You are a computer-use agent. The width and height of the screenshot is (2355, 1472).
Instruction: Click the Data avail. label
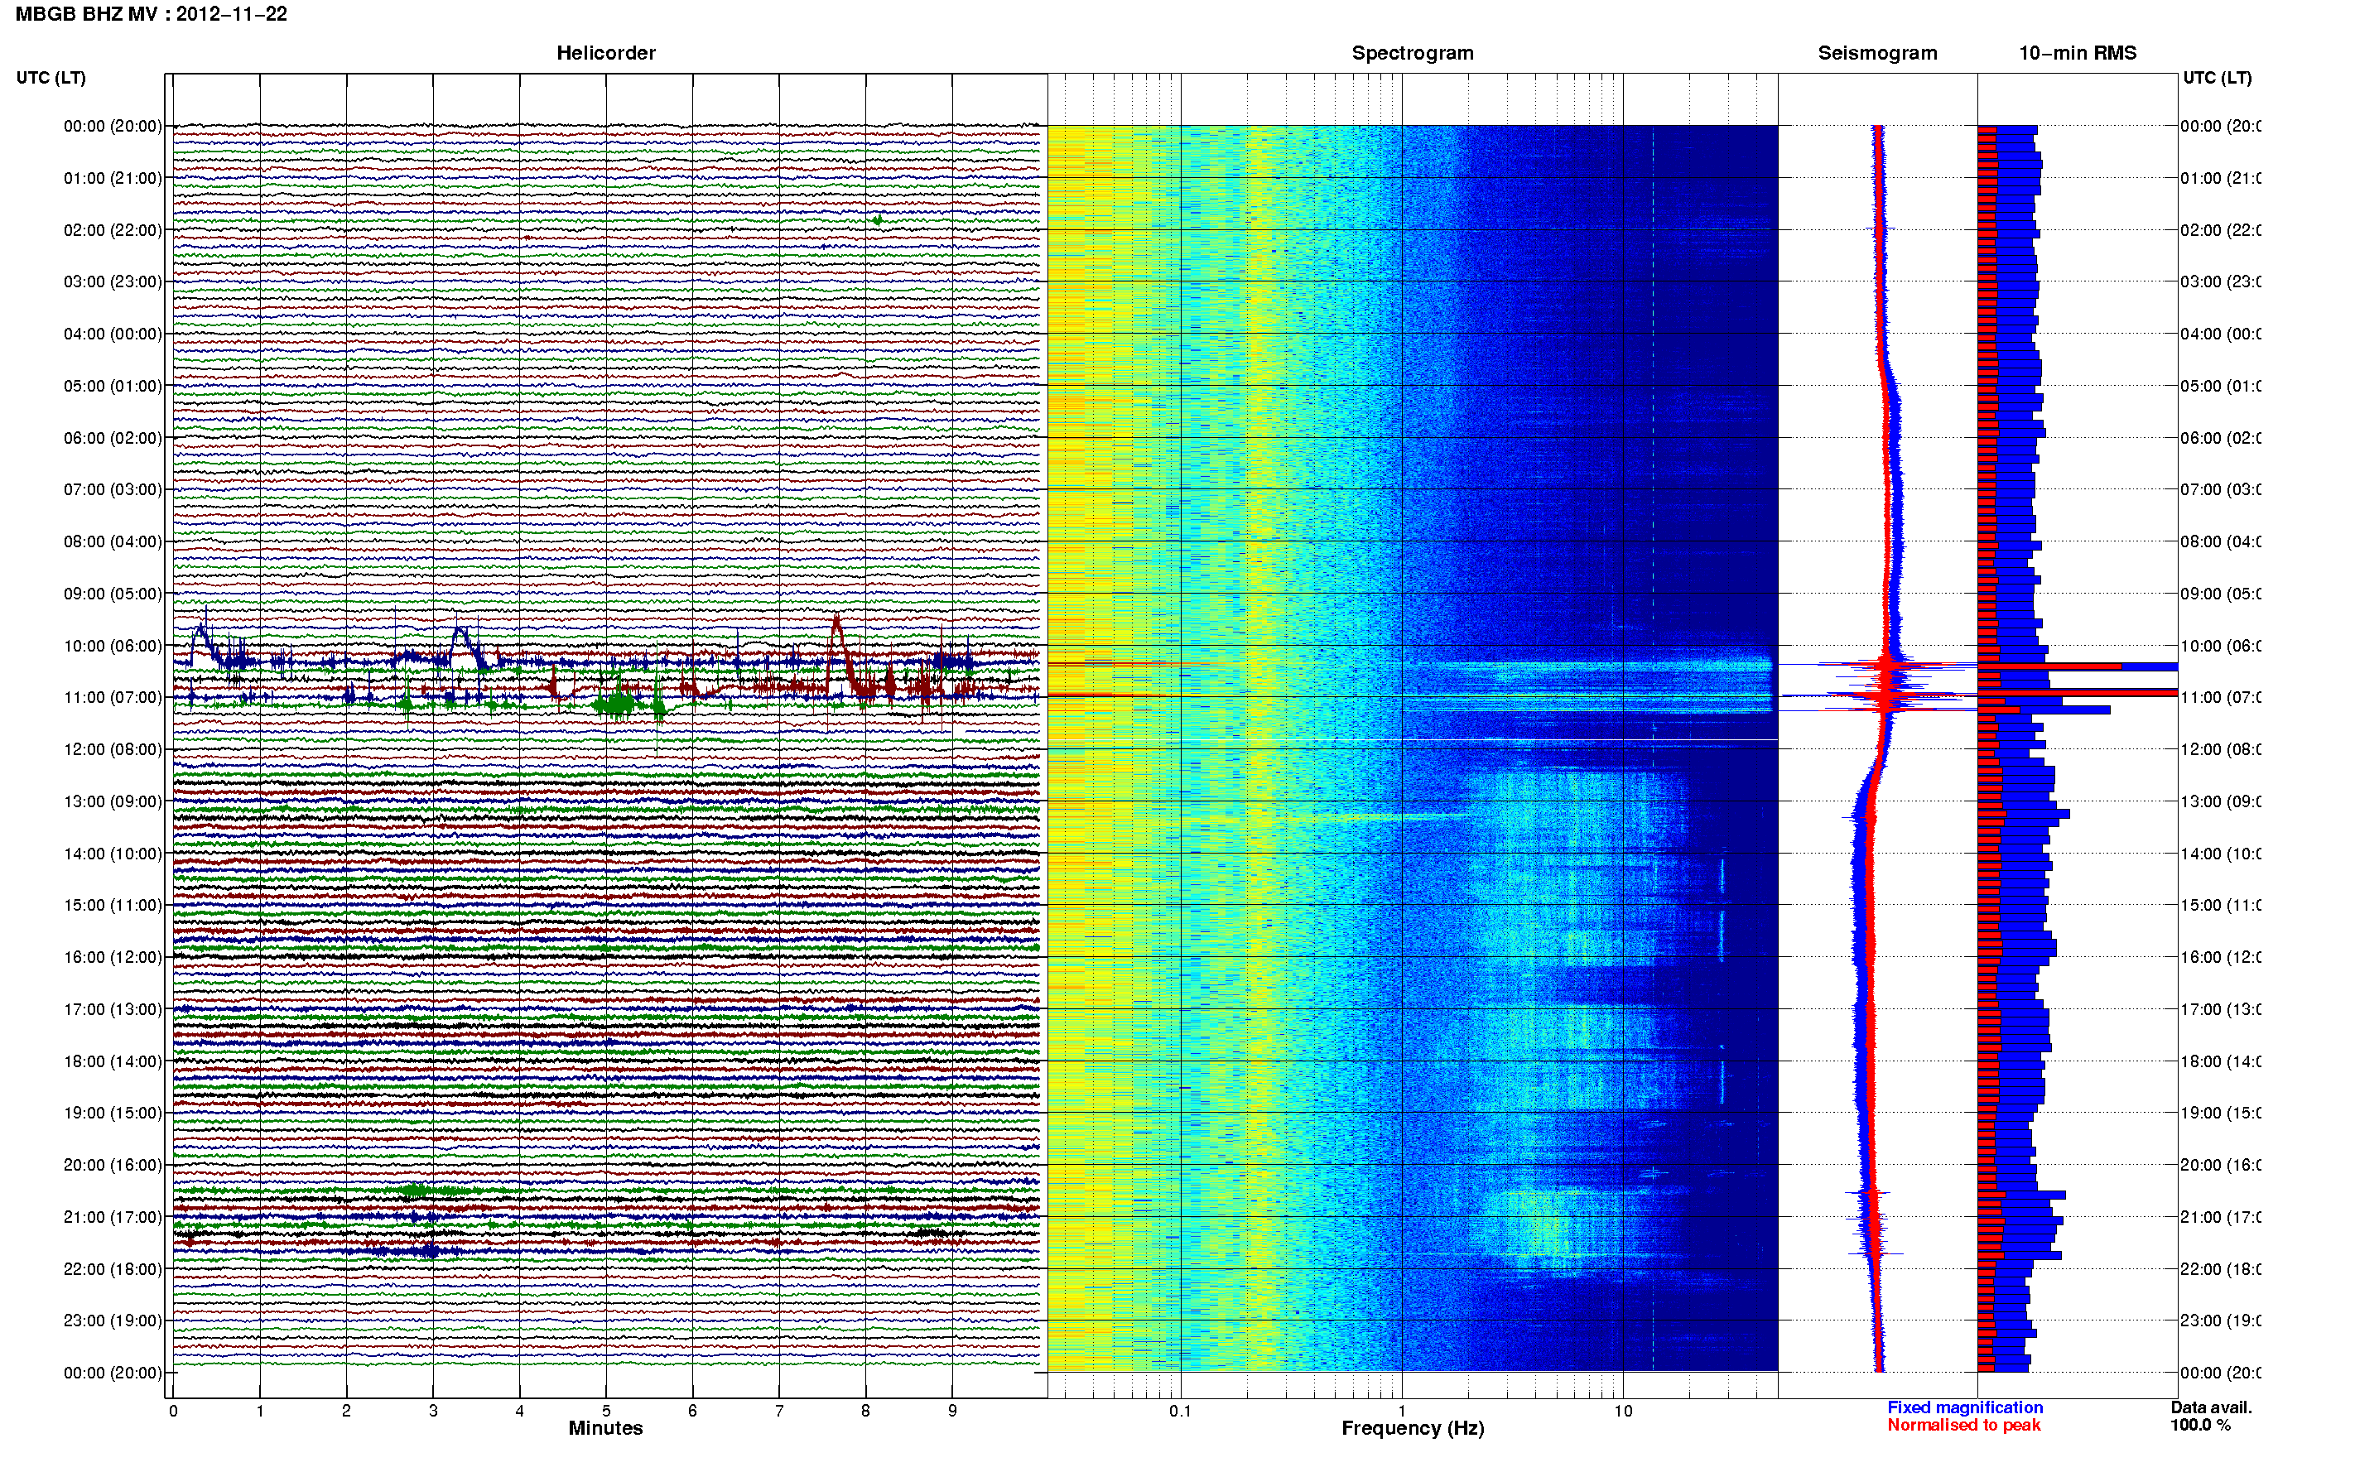(x=2211, y=1407)
